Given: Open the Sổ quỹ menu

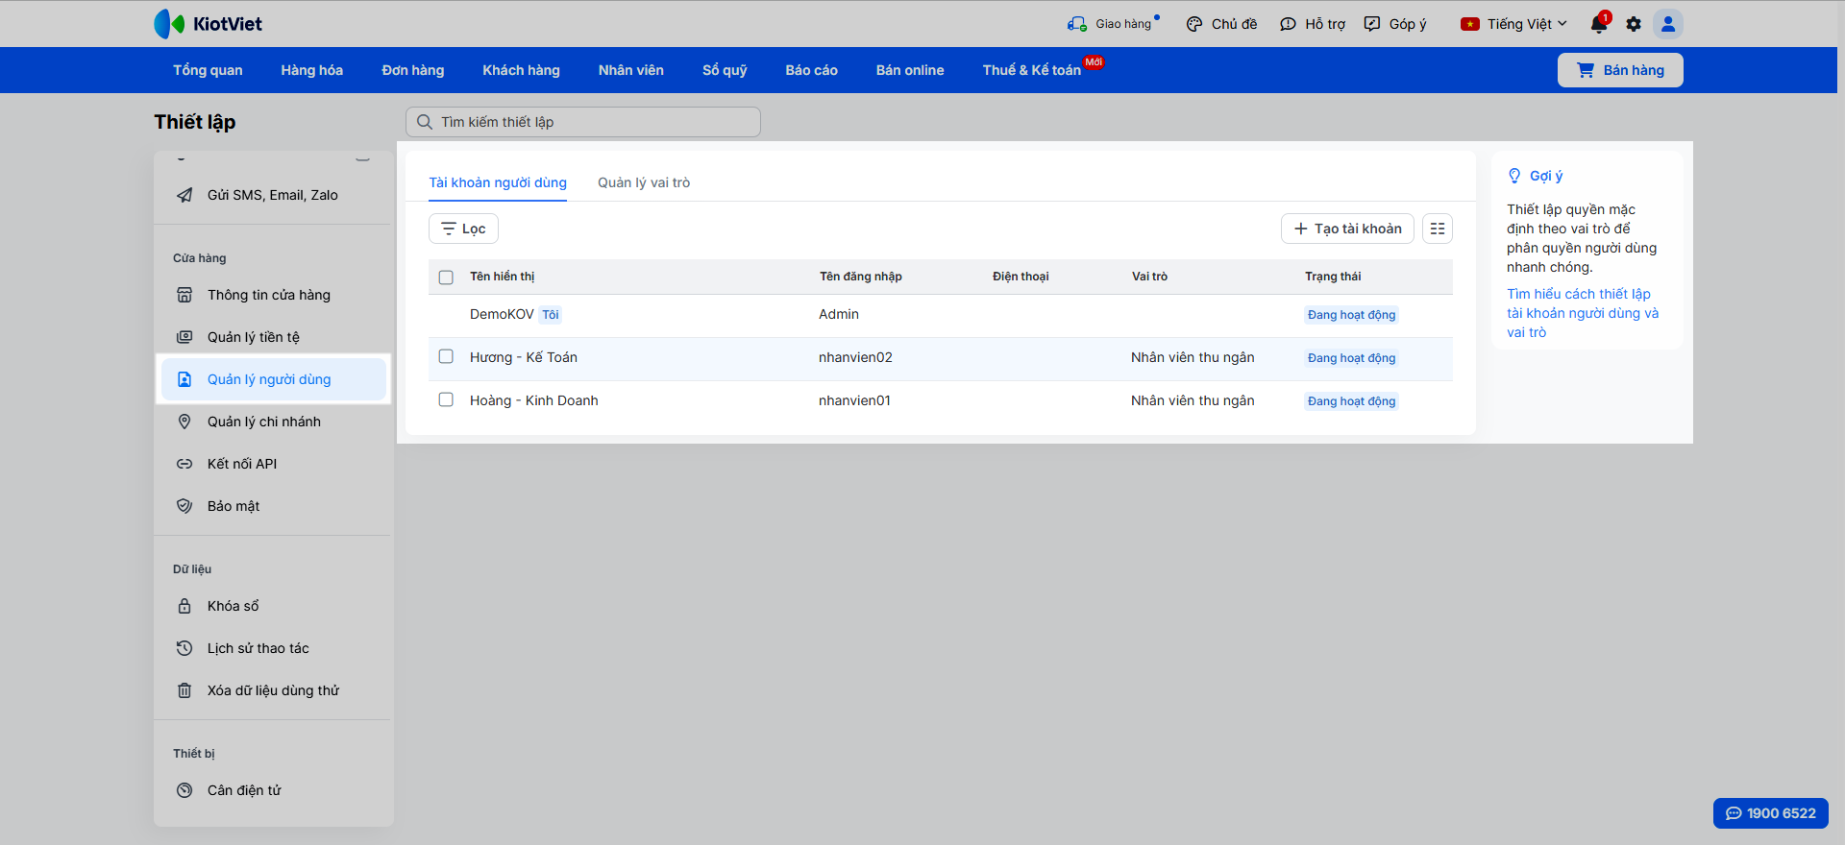Looking at the screenshot, I should [x=725, y=70].
